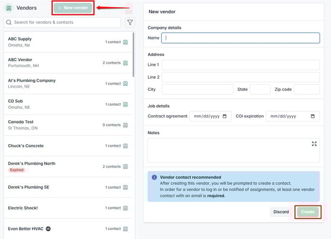Open contact icon for Chuck's Concrete
This screenshot has width=331, height=239.
click(125, 146)
